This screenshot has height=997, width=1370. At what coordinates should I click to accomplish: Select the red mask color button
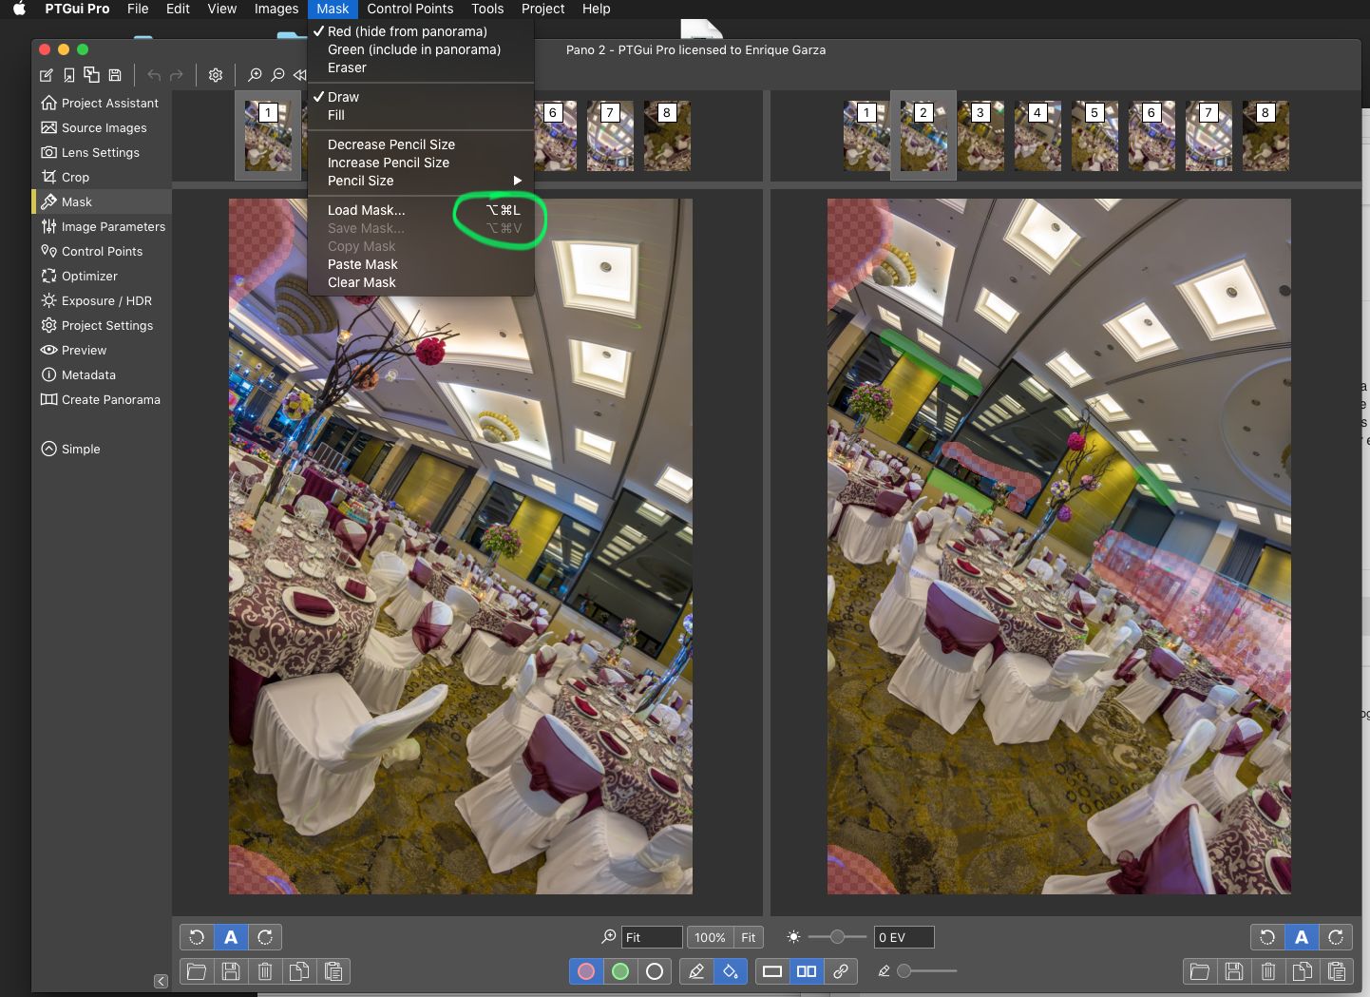[x=586, y=971]
